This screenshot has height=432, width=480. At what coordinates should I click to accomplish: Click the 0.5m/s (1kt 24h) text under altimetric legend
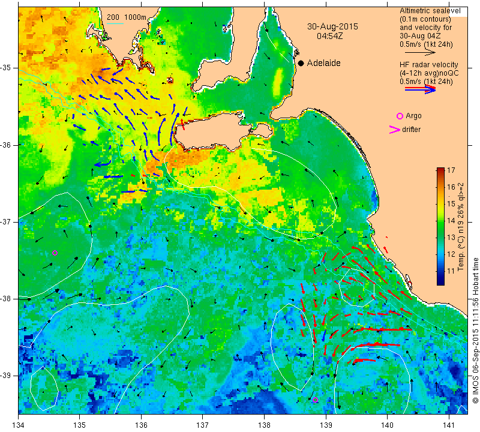(426, 44)
